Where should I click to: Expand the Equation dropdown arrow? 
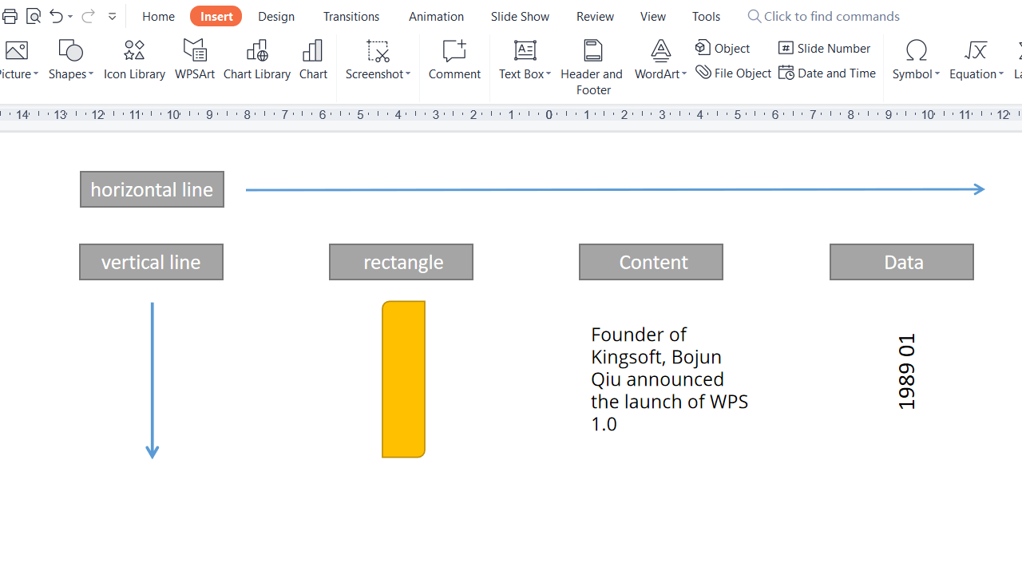pyautogui.click(x=1001, y=74)
